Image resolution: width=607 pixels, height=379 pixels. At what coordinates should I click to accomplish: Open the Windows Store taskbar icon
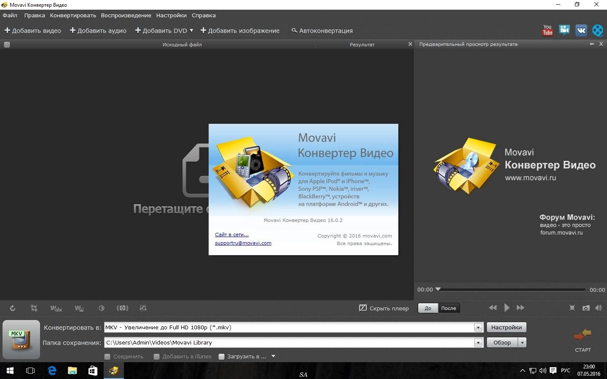click(93, 371)
